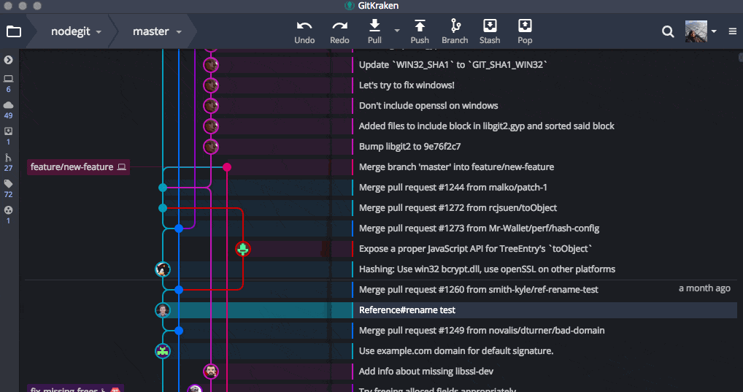
Task: Click the "a month ago" timestamp
Action: coord(704,288)
